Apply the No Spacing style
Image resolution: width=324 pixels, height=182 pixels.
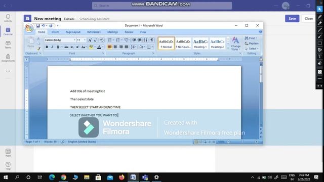[183, 43]
